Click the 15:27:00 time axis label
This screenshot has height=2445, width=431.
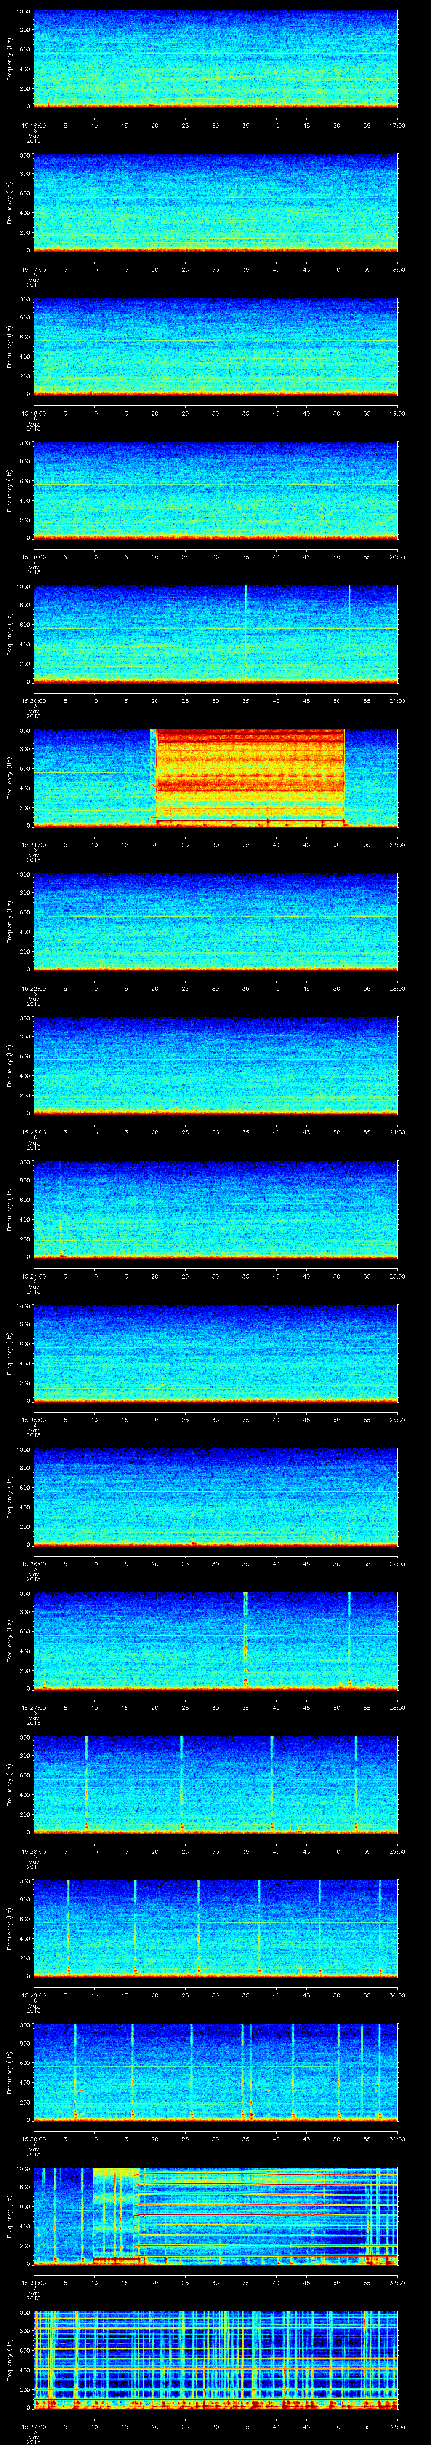pyautogui.click(x=33, y=1708)
